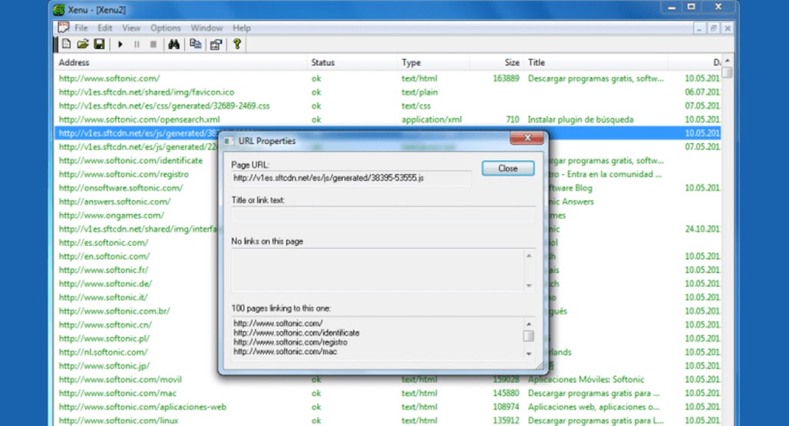The width and height of the screenshot is (789, 426).
Task: Click the URL Properties dialog title icon
Action: [x=229, y=141]
